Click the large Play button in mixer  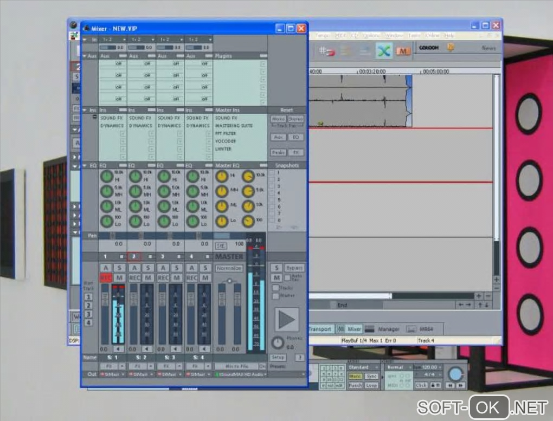click(x=286, y=320)
